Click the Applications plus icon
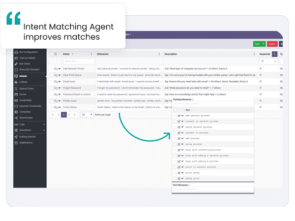 (16, 143)
